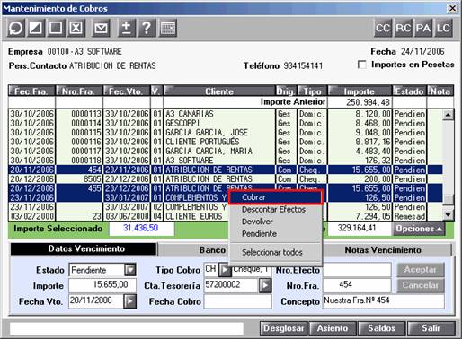This screenshot has height=339, width=462.
Task: Sort by the Fec.Vto. column header
Action: coord(127,91)
